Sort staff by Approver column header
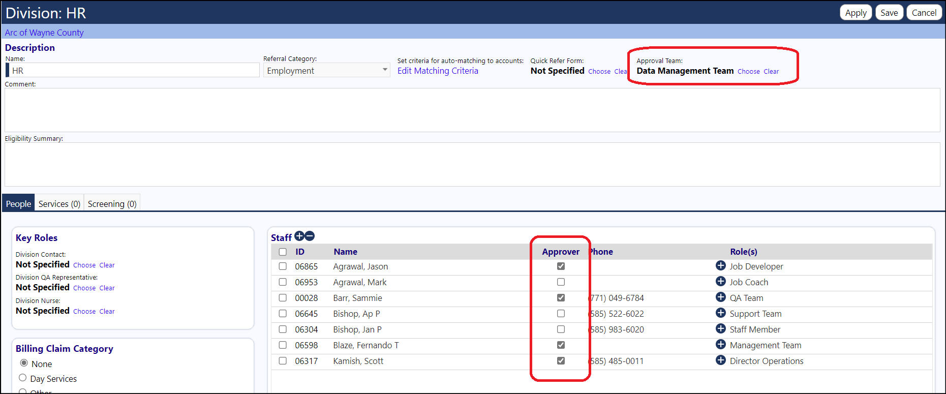The image size is (946, 394). click(x=561, y=252)
